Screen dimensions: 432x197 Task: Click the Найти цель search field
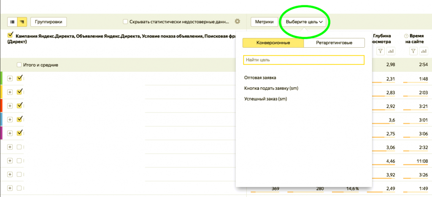pyautogui.click(x=303, y=60)
